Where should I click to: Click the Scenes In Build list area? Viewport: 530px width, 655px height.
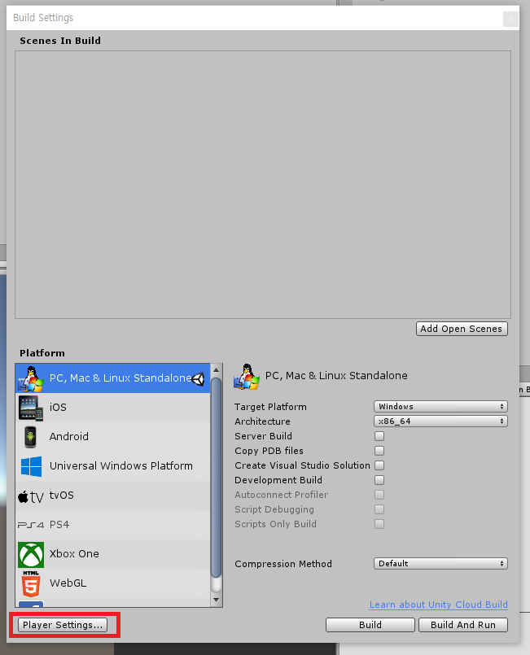[263, 185]
